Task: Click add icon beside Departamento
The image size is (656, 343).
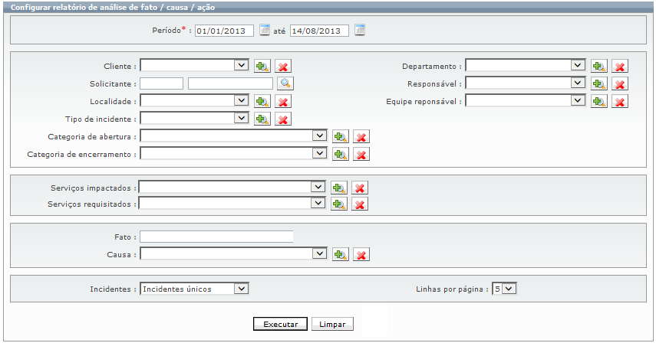Action: coord(599,66)
